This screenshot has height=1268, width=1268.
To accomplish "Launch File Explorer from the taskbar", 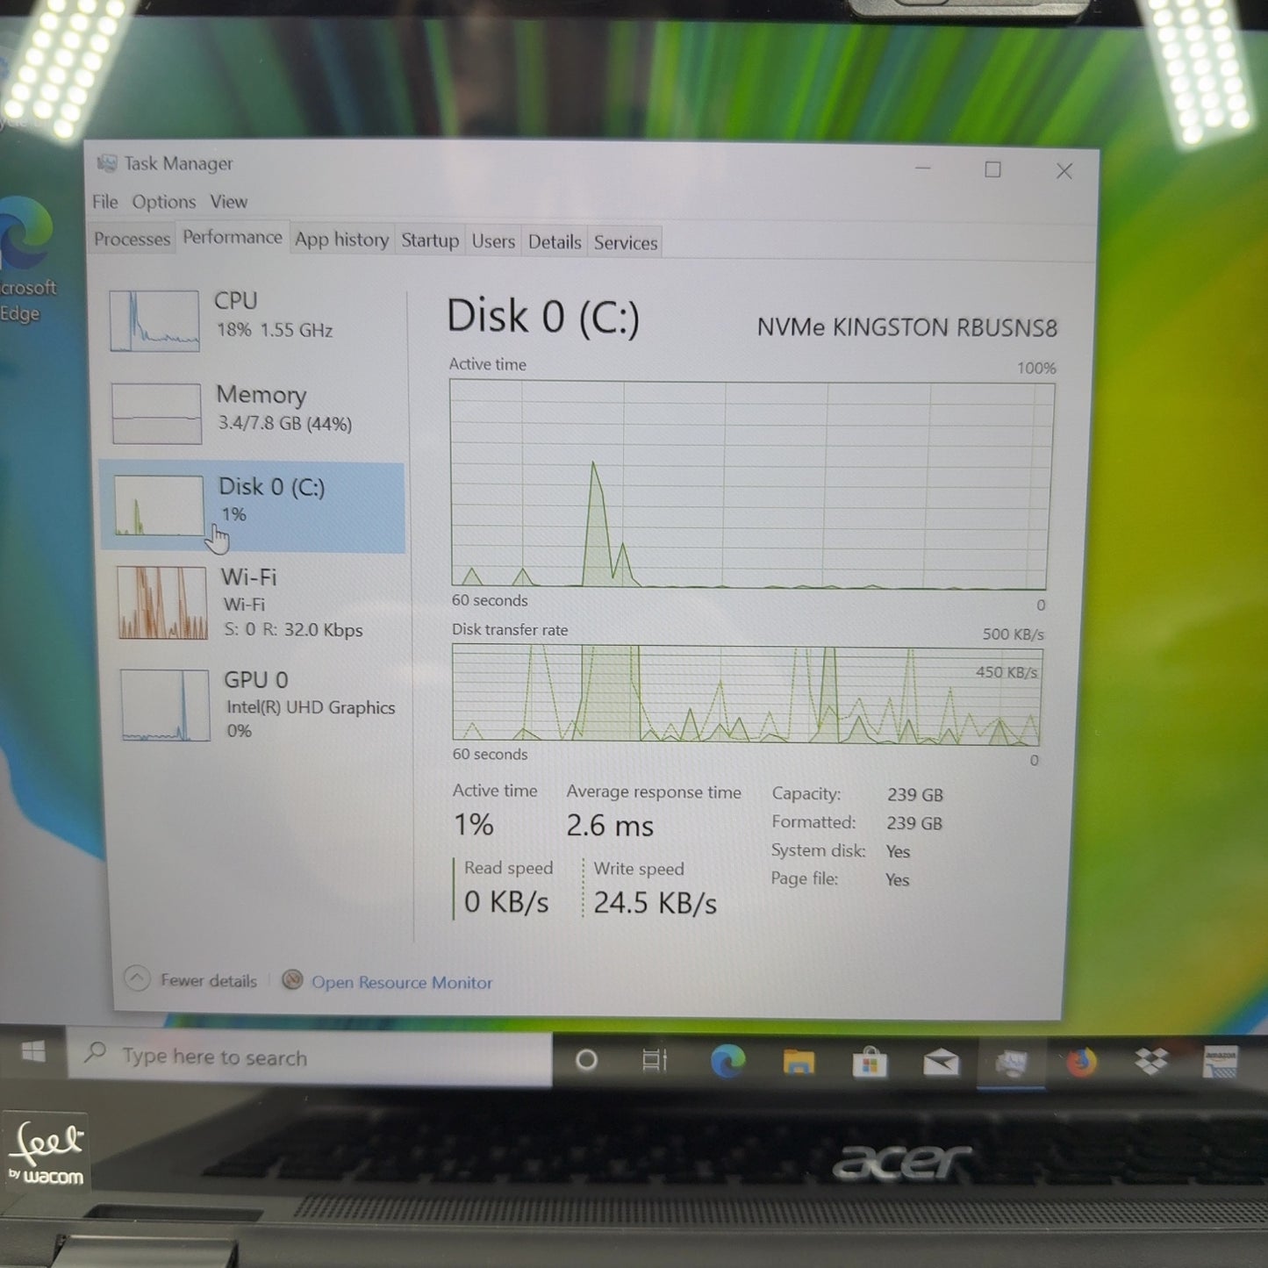I will (799, 1063).
